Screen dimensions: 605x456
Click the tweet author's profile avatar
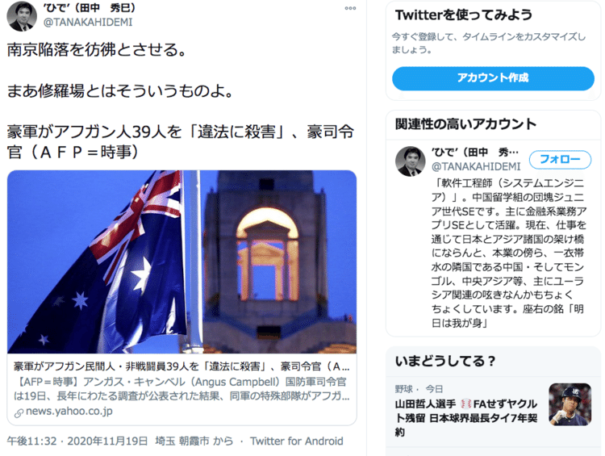(22, 16)
